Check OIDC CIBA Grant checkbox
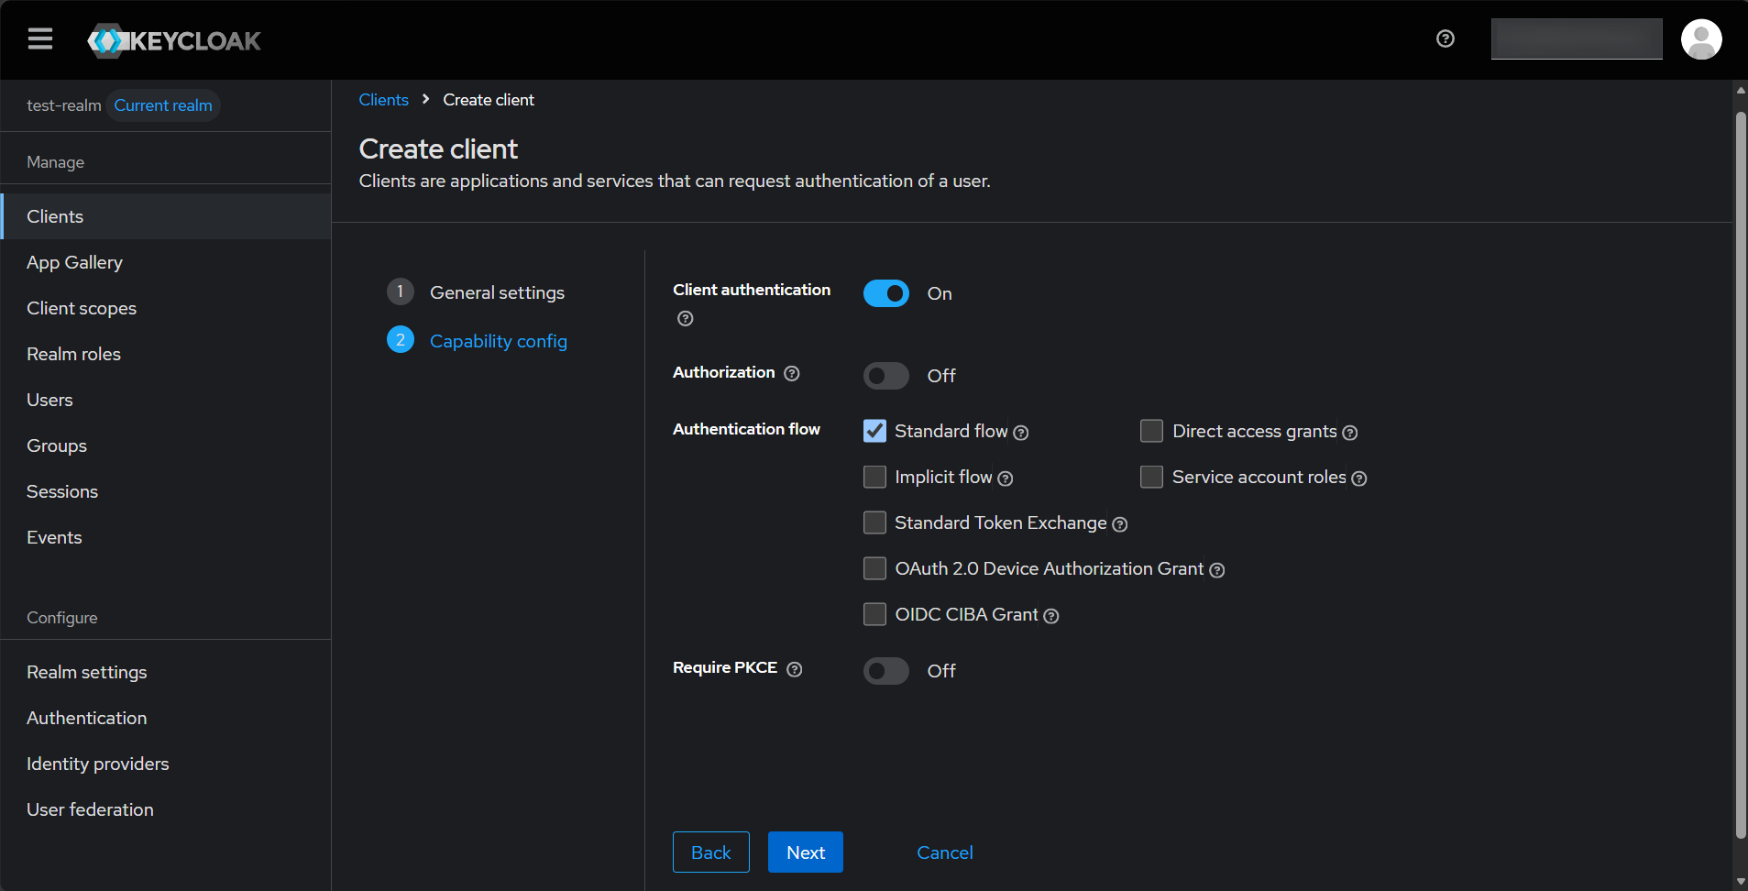Screen dimensions: 1748x891 [x=875, y=614]
